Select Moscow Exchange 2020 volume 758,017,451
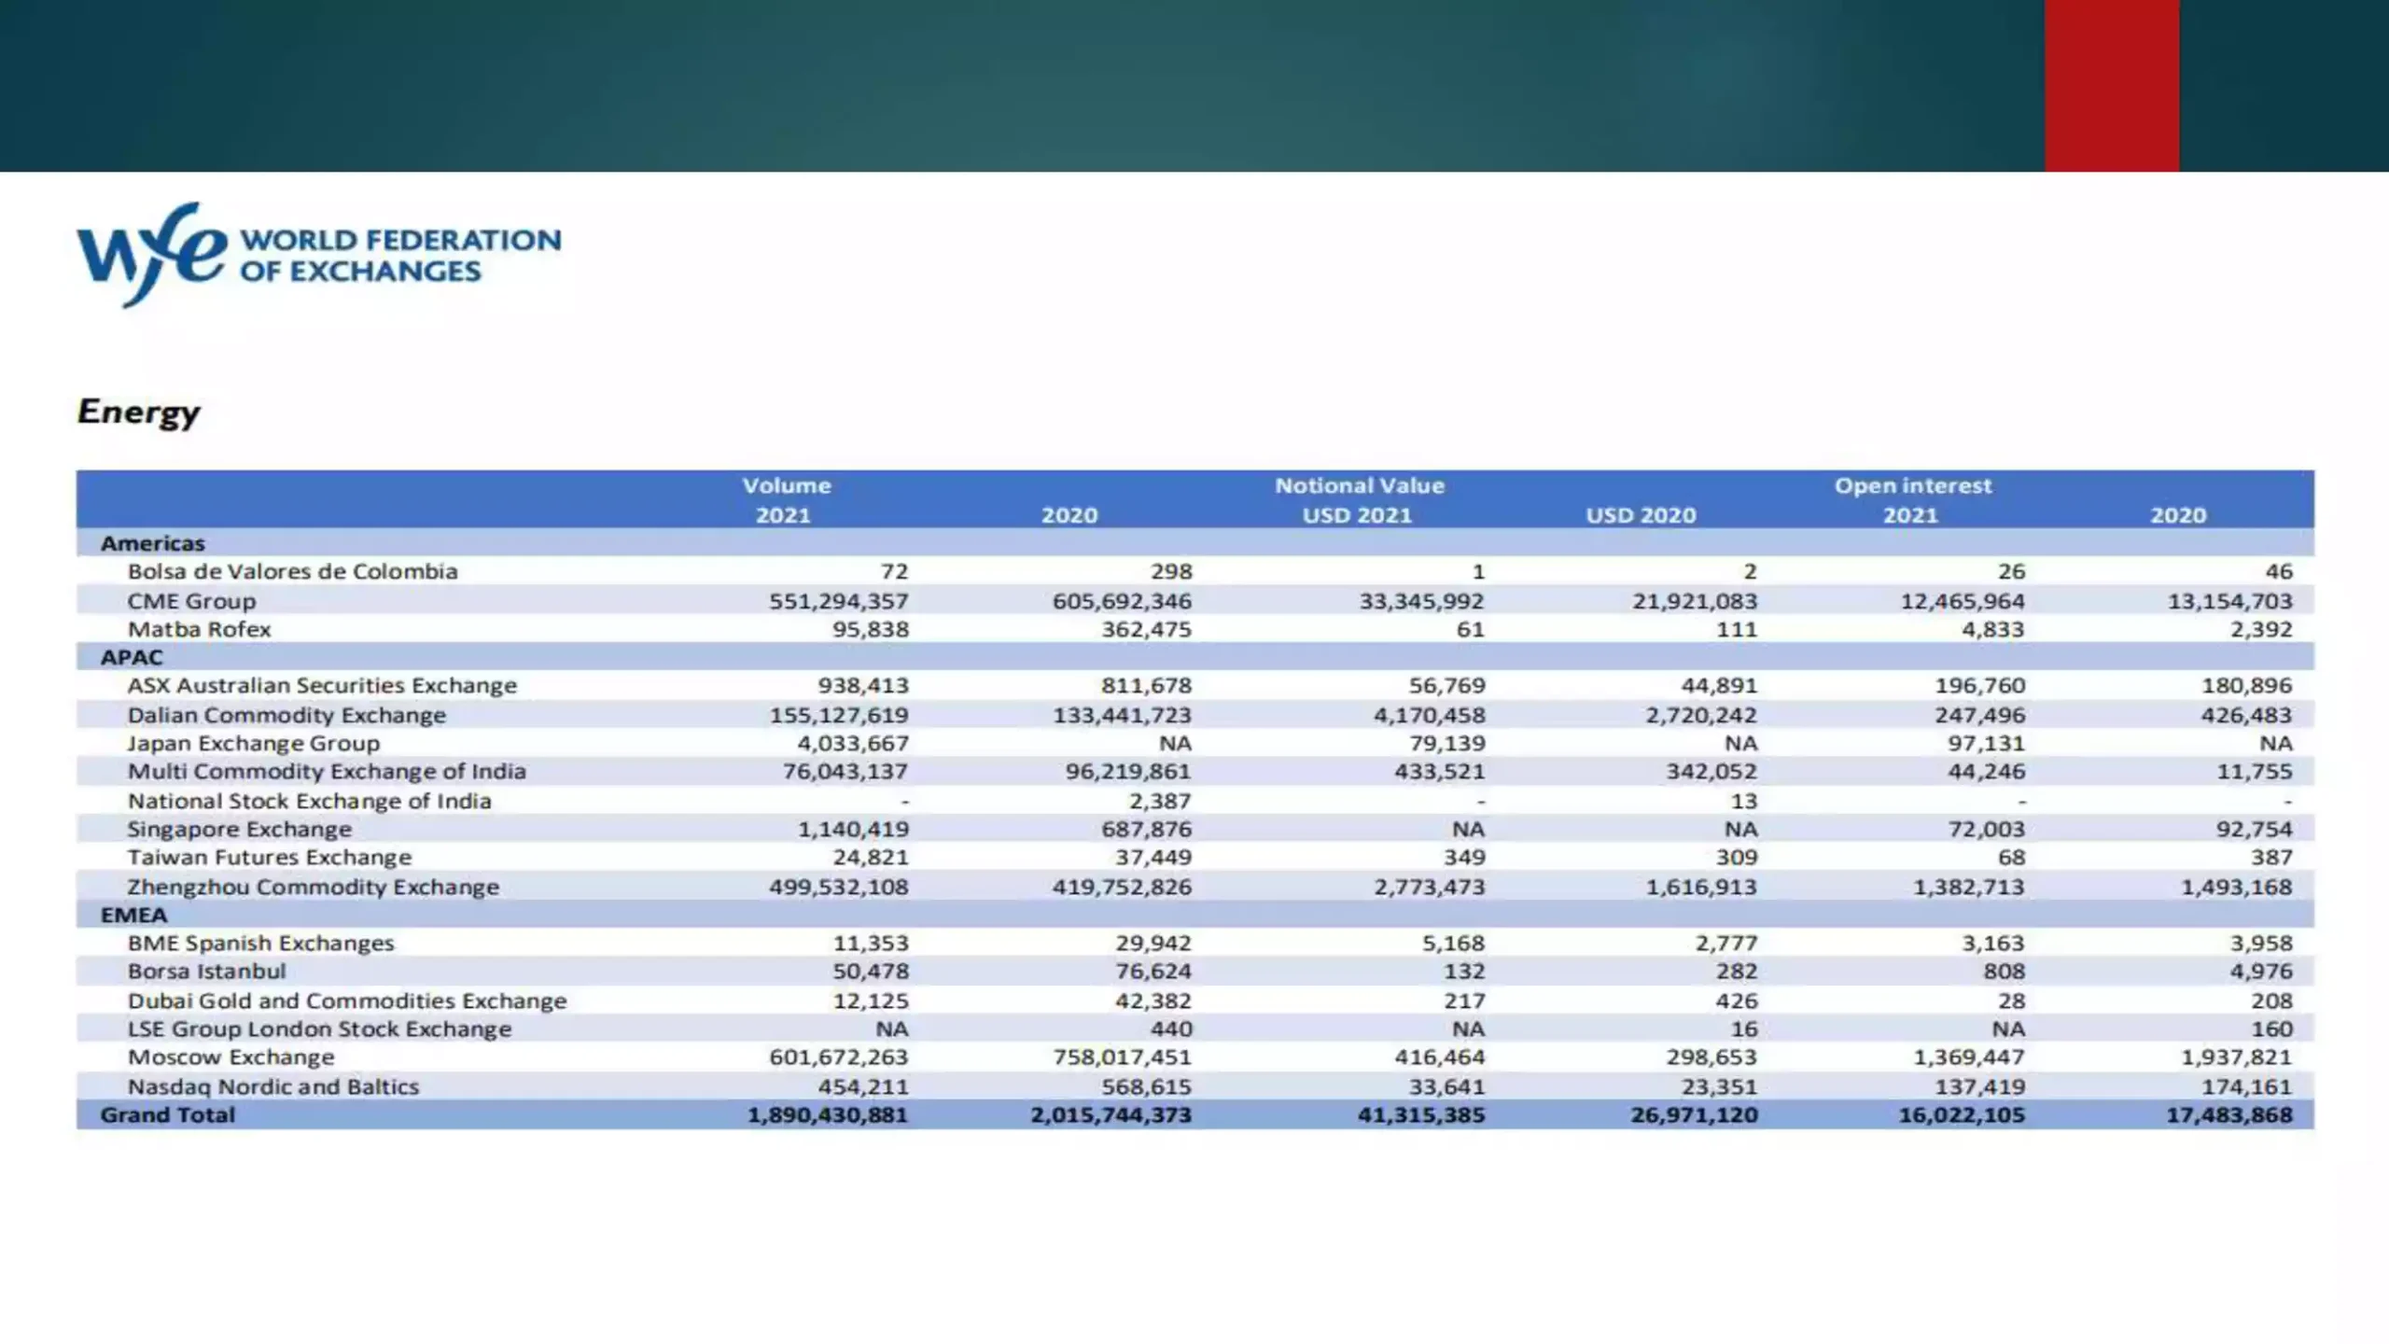 click(1123, 1057)
